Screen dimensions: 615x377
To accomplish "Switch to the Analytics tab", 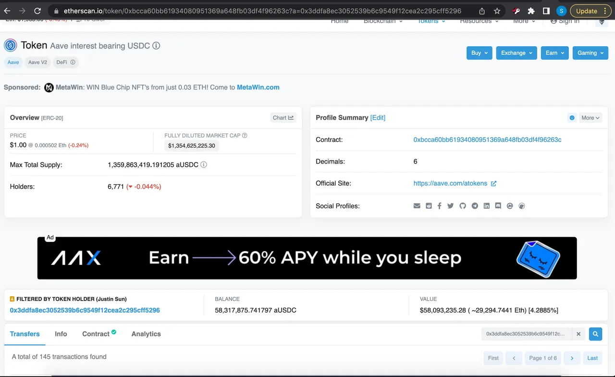I will [x=146, y=334].
